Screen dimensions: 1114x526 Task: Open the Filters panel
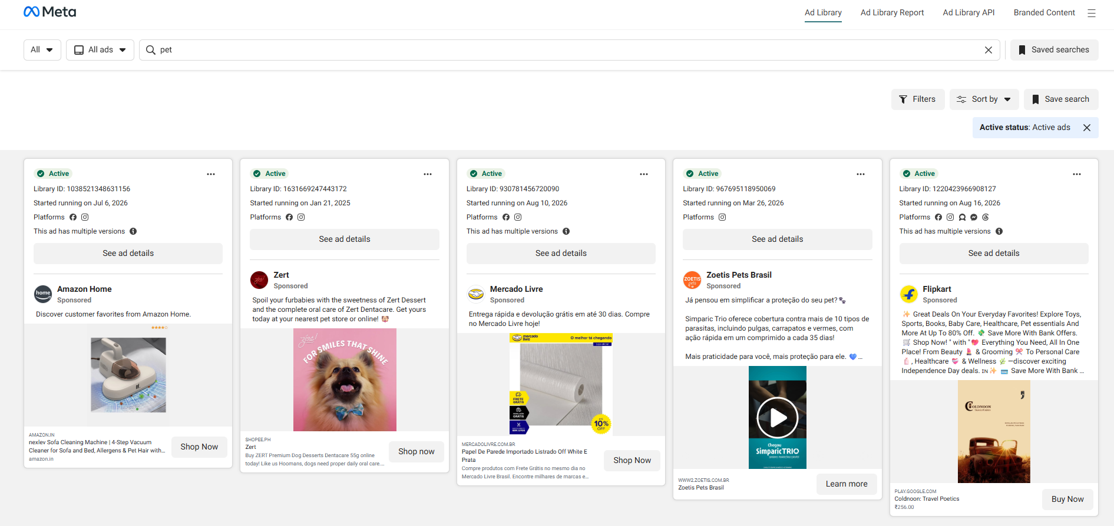918,99
